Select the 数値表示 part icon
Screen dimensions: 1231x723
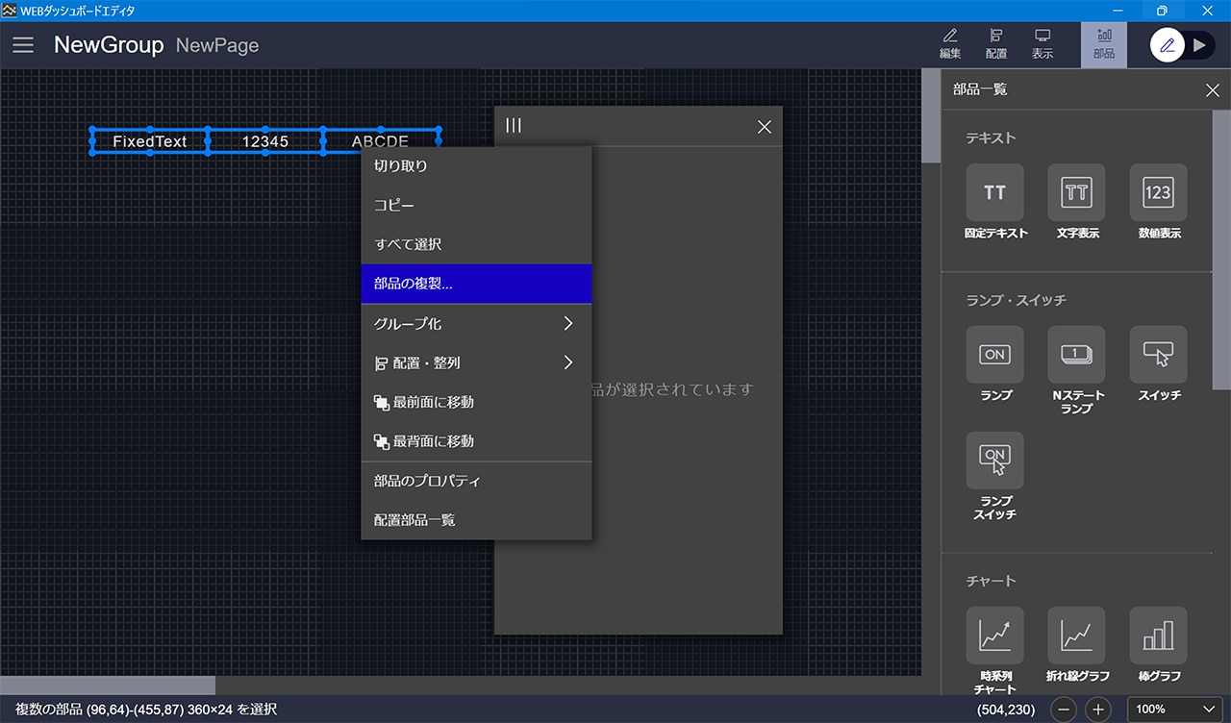[1158, 193]
